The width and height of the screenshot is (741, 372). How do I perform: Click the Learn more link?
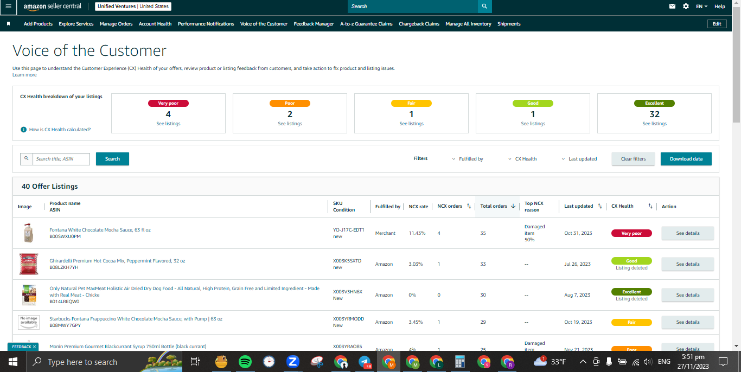(24, 75)
